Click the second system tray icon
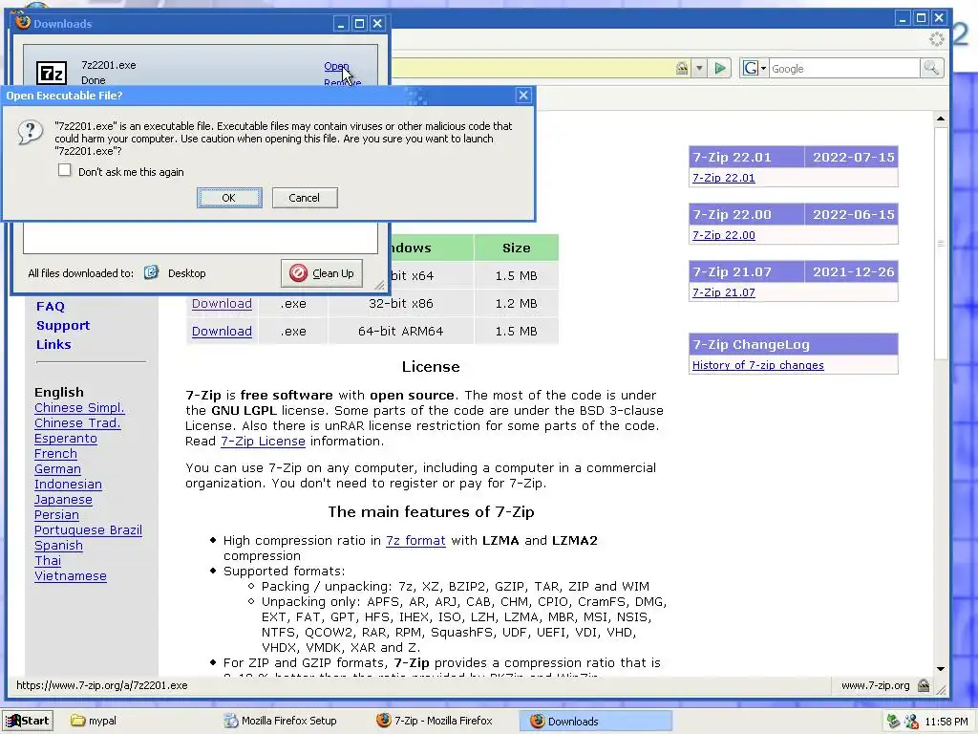The height and width of the screenshot is (734, 978). (911, 722)
